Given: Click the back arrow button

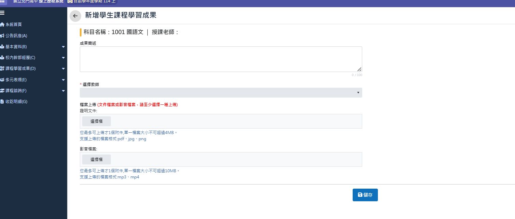Looking at the screenshot, I should 75,16.
